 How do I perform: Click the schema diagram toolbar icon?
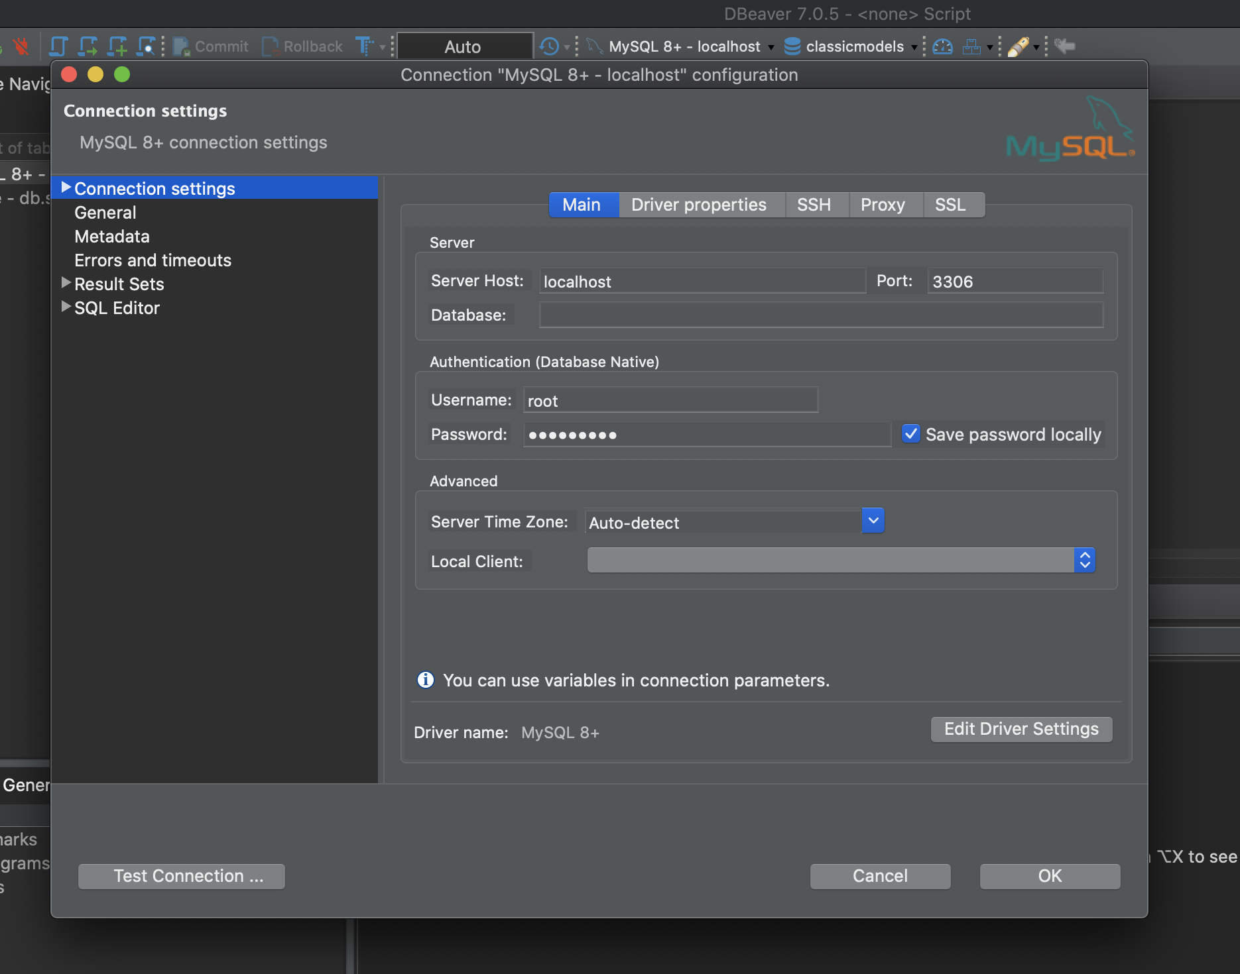[x=971, y=46]
